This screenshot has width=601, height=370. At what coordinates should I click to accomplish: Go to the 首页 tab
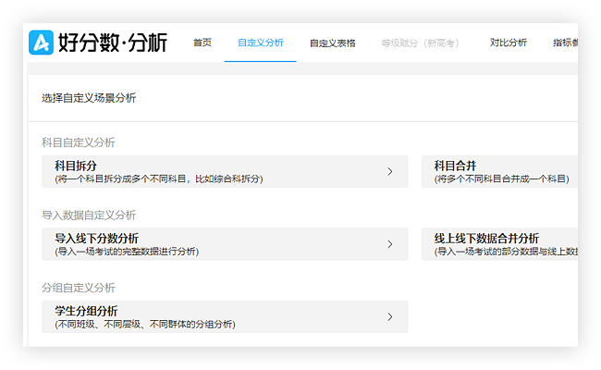coord(202,43)
